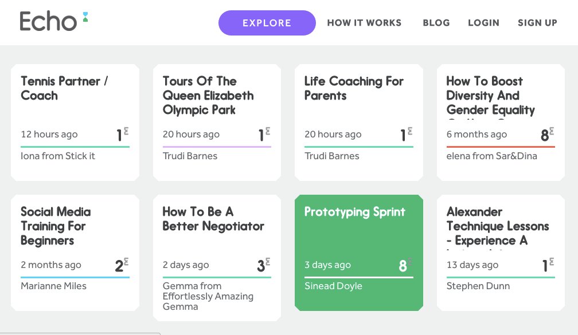Select the green Prototyping Sprint card title

[354, 212]
